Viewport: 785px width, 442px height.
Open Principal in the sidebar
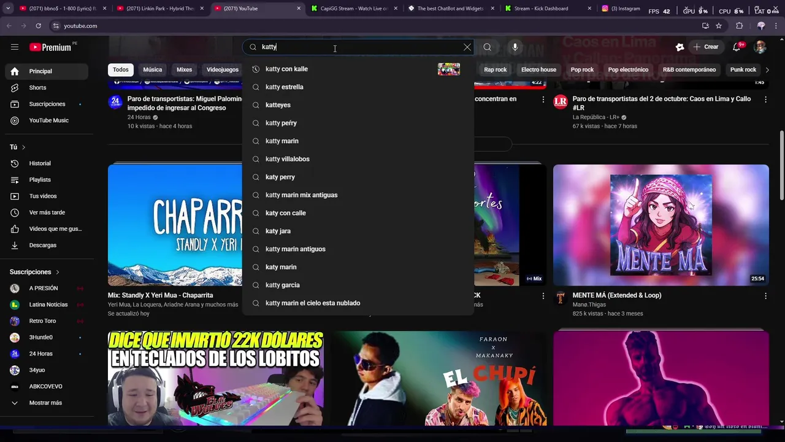(x=47, y=71)
